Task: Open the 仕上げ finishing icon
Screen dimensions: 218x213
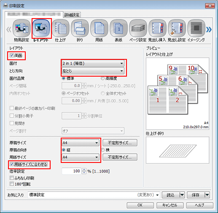Action: point(61,28)
